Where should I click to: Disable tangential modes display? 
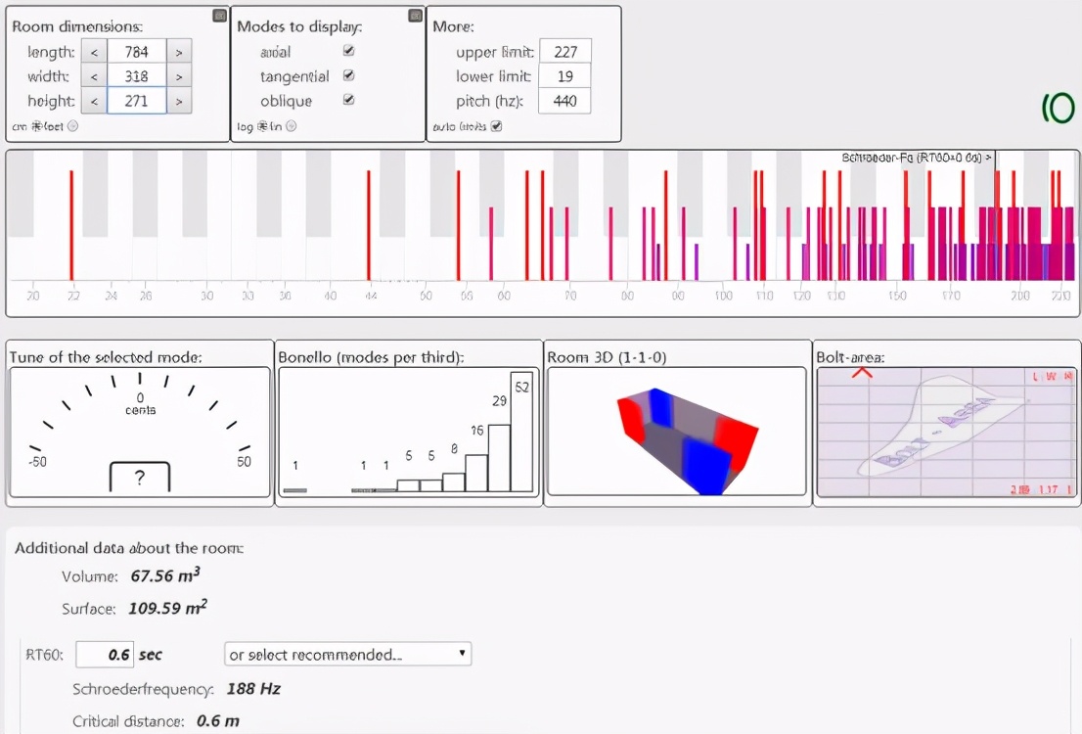click(x=349, y=75)
